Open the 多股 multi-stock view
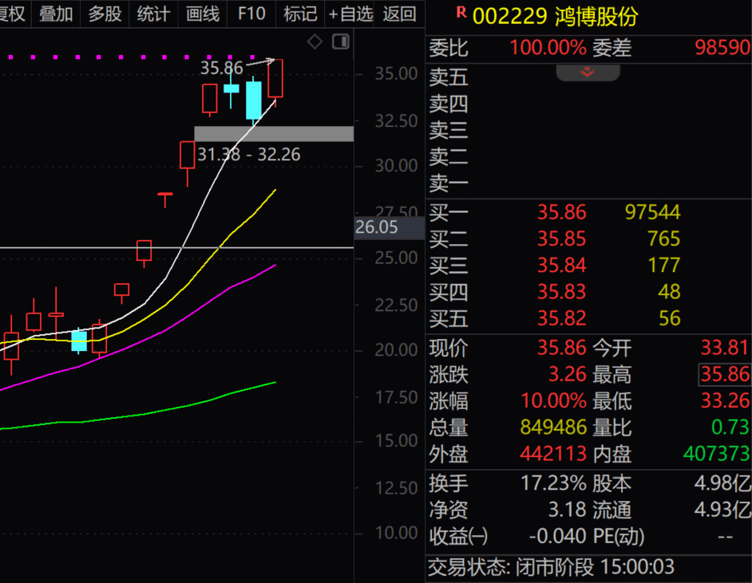752x583 pixels. 105,14
